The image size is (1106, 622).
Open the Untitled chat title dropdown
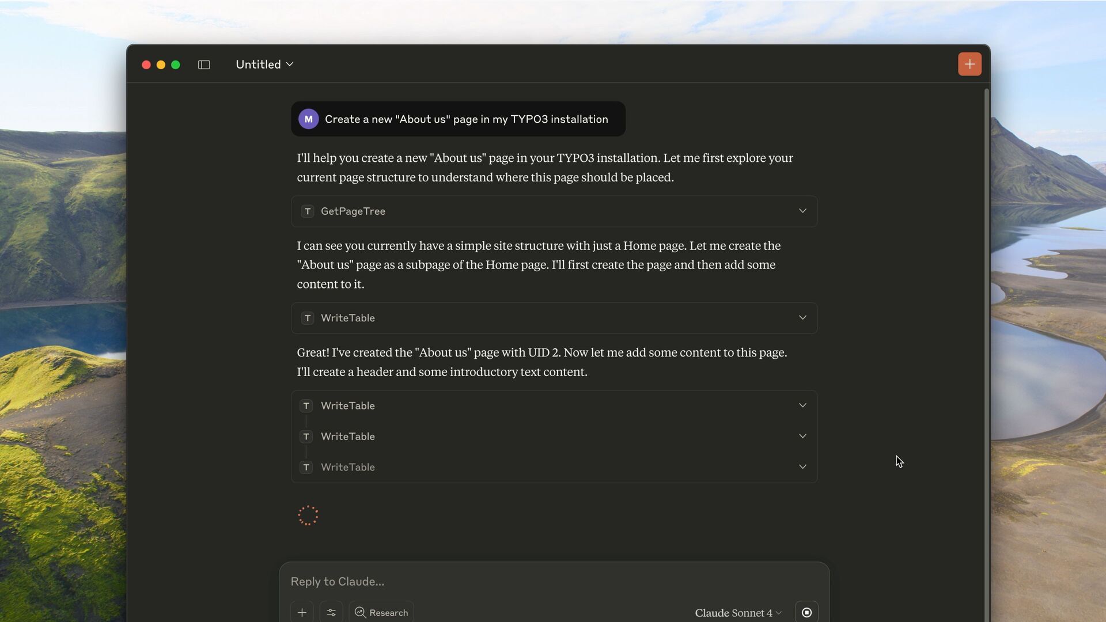(x=264, y=65)
